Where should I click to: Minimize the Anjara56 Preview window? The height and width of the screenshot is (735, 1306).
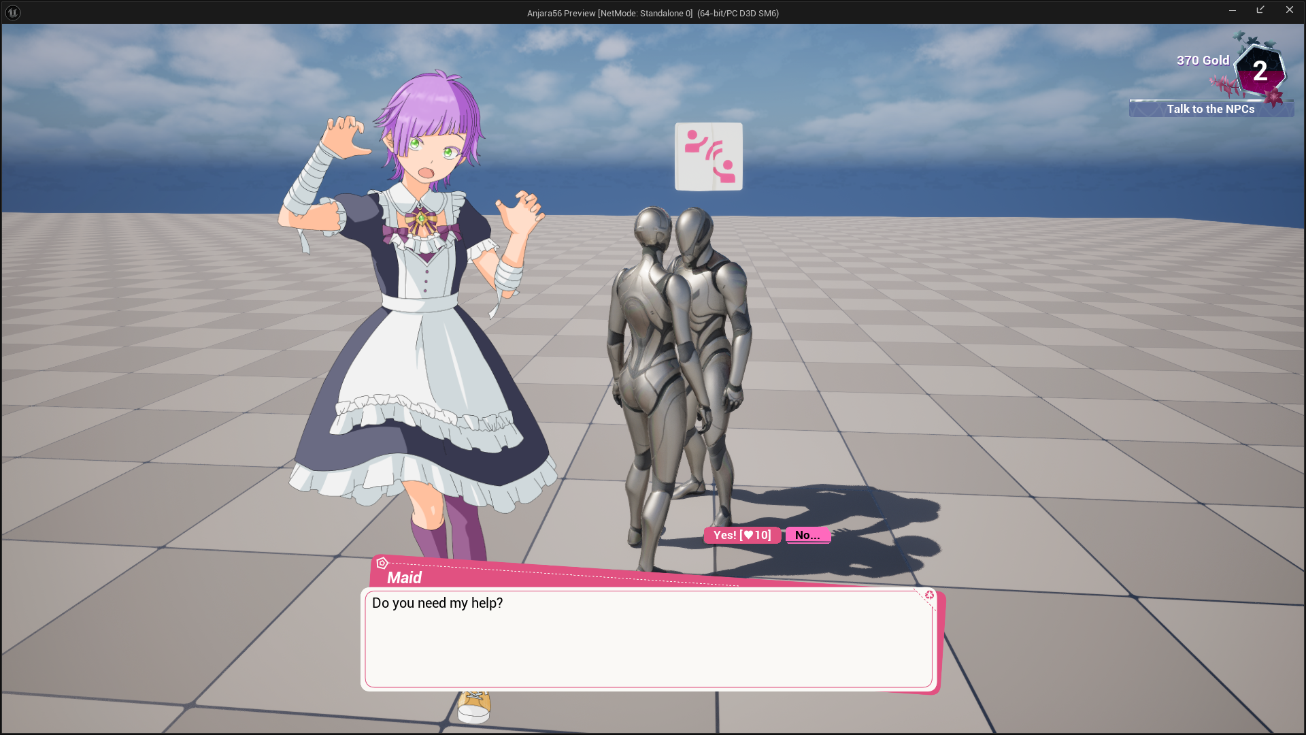1232,10
